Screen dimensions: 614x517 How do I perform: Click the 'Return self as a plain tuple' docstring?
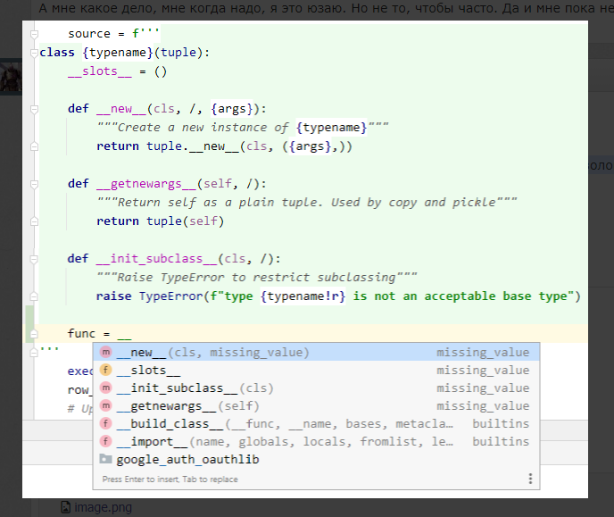[x=307, y=203]
